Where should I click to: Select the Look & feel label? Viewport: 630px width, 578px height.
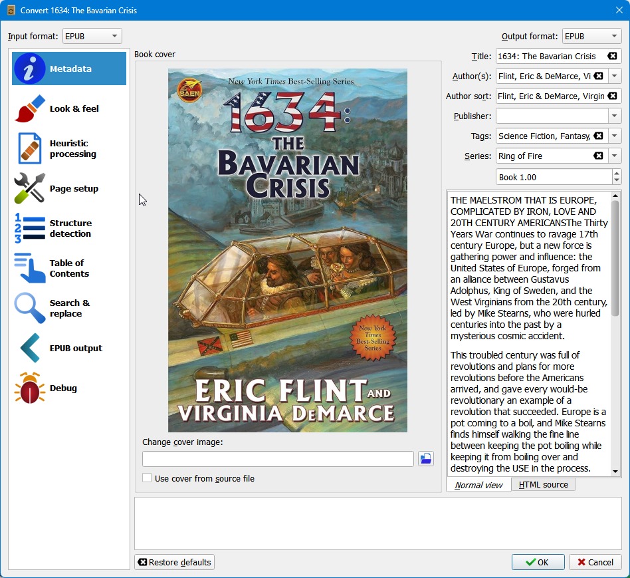point(74,108)
